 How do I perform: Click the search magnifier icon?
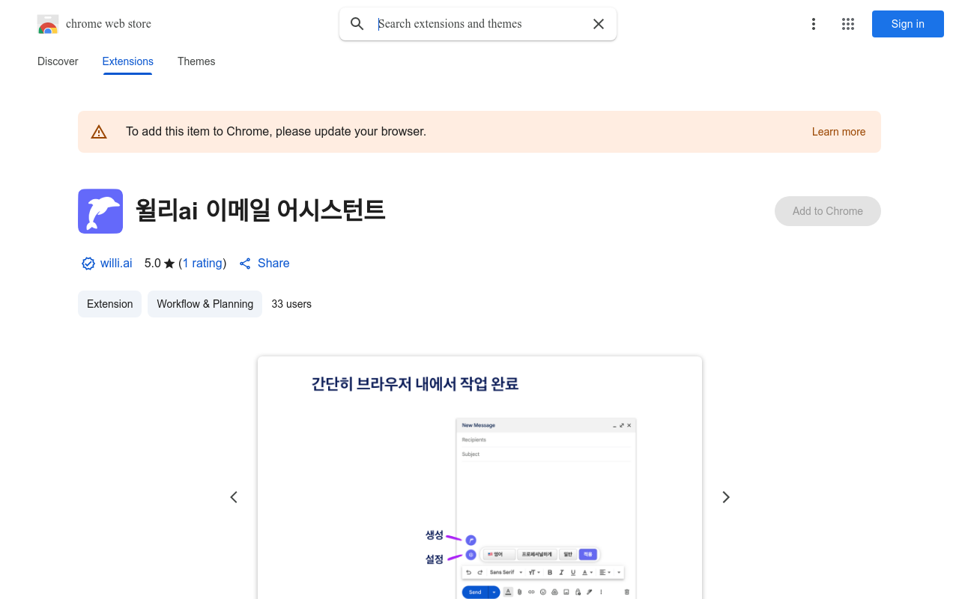(357, 24)
